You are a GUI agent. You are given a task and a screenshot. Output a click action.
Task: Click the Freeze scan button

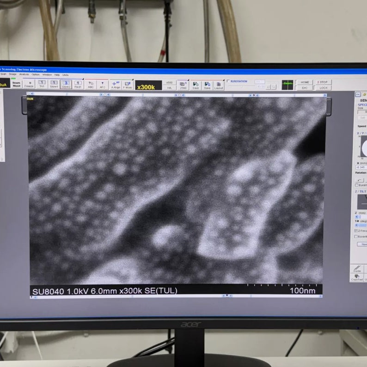(x=30, y=84)
